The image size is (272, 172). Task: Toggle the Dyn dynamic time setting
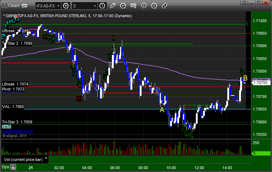pos(5,167)
